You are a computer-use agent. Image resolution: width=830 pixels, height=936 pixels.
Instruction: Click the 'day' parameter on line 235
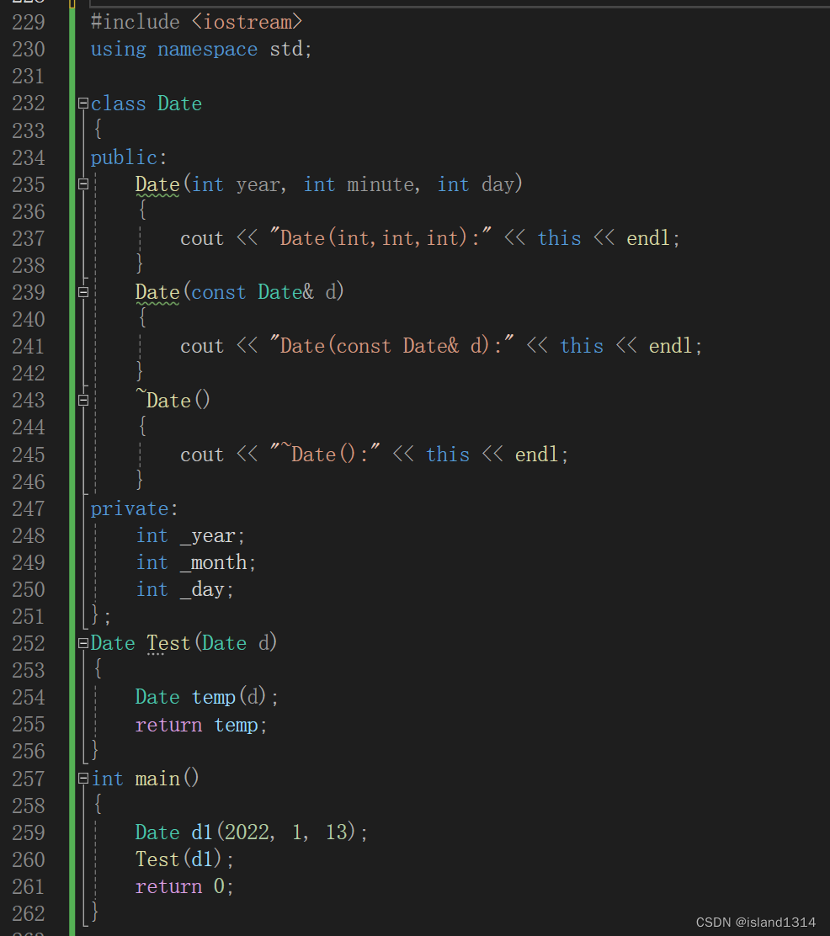pyautogui.click(x=498, y=184)
